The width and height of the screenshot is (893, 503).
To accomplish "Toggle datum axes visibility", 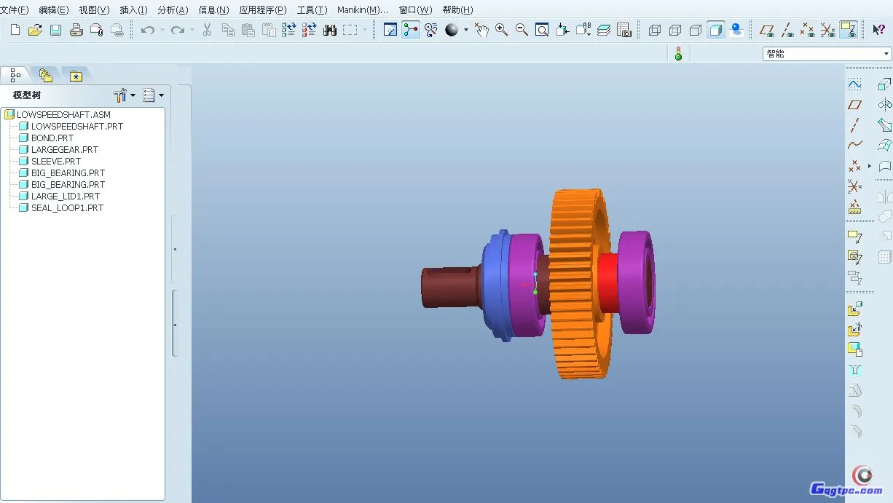I will point(787,30).
